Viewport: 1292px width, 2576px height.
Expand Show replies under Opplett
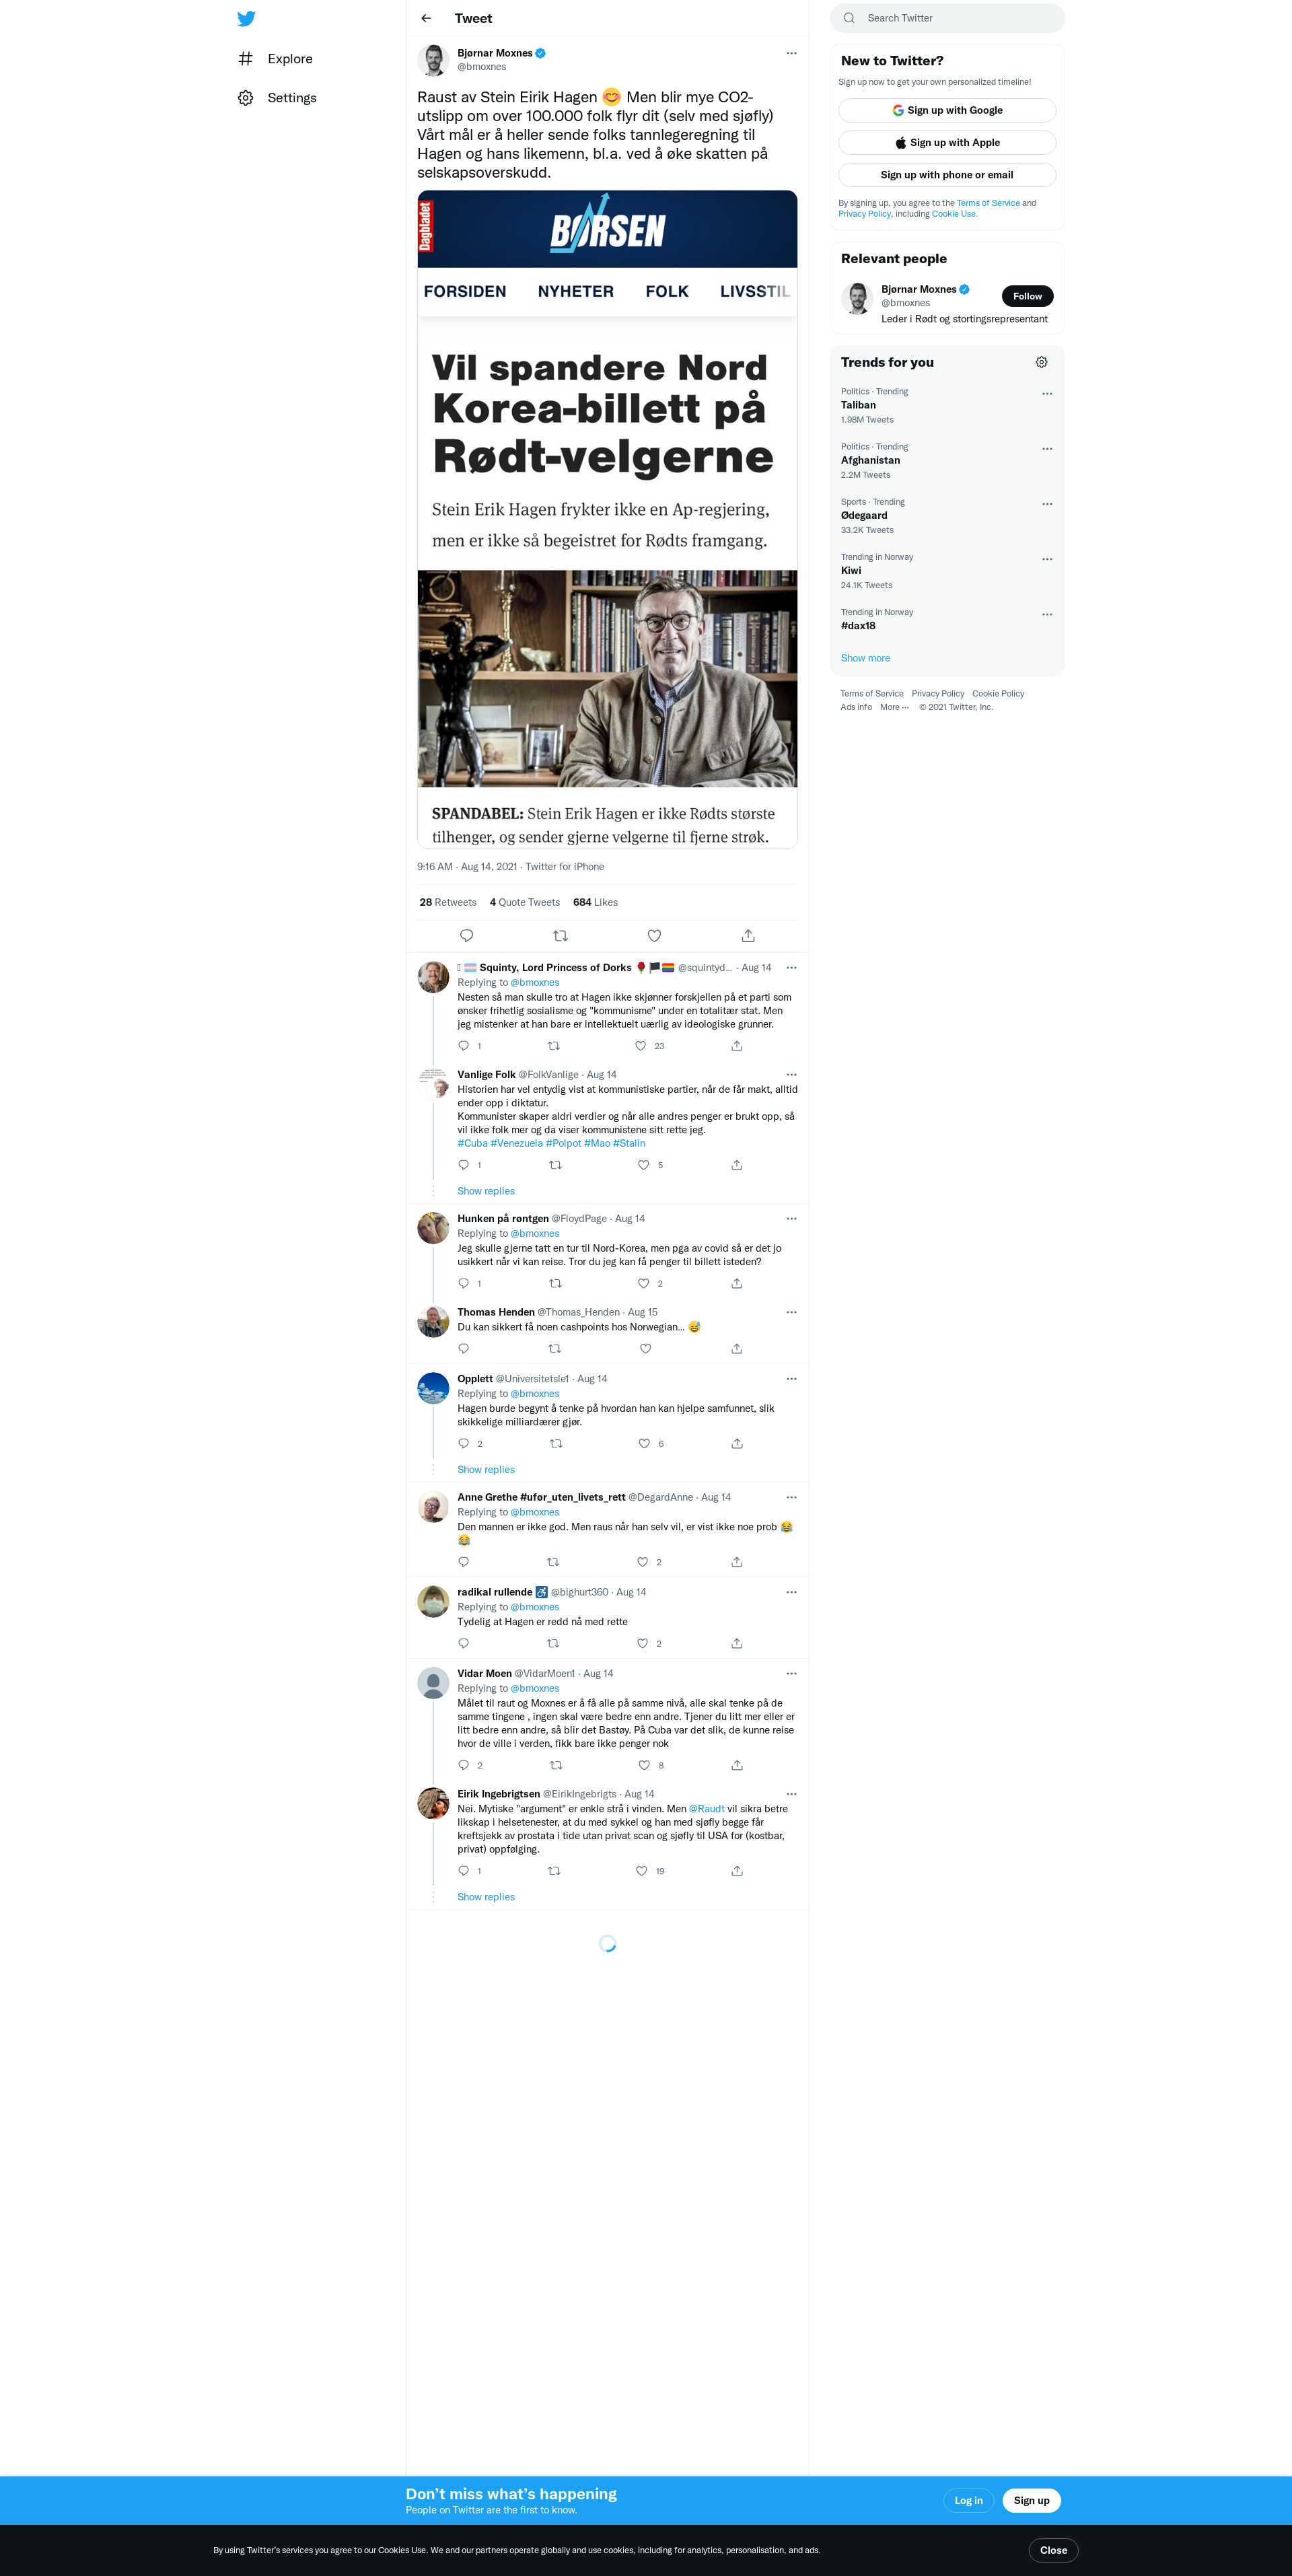486,1470
